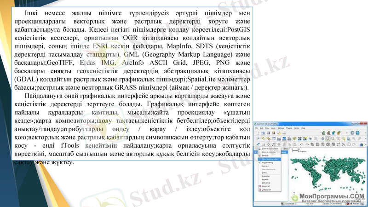This screenshot has height=207, width=368.
Task: Click the world points map canvas in QGIS
Action: [328, 174]
